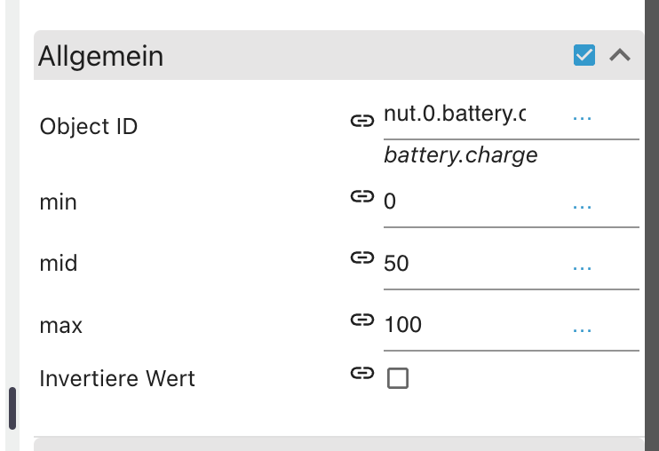Click the link icon beside min
659x451 pixels.
(361, 197)
